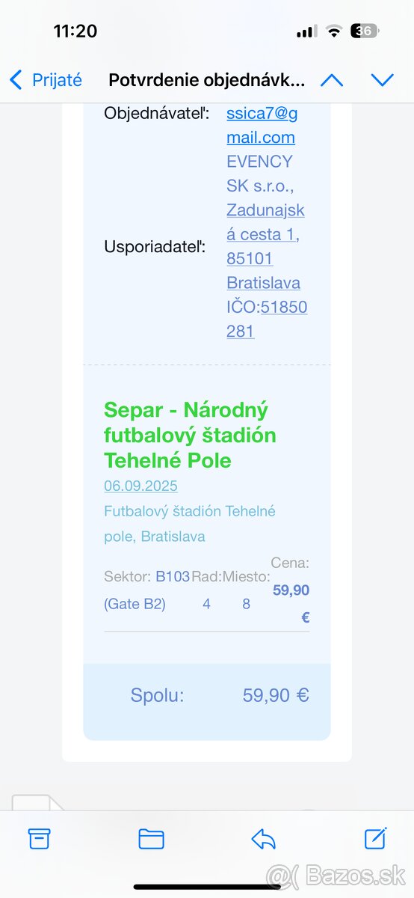Tap the 11:20 clock in status bar
Image resolution: width=414 pixels, height=898 pixels.
click(75, 31)
